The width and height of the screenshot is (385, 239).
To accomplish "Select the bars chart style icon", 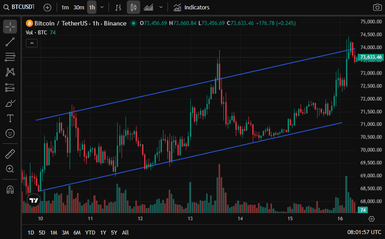I will 118,7.
